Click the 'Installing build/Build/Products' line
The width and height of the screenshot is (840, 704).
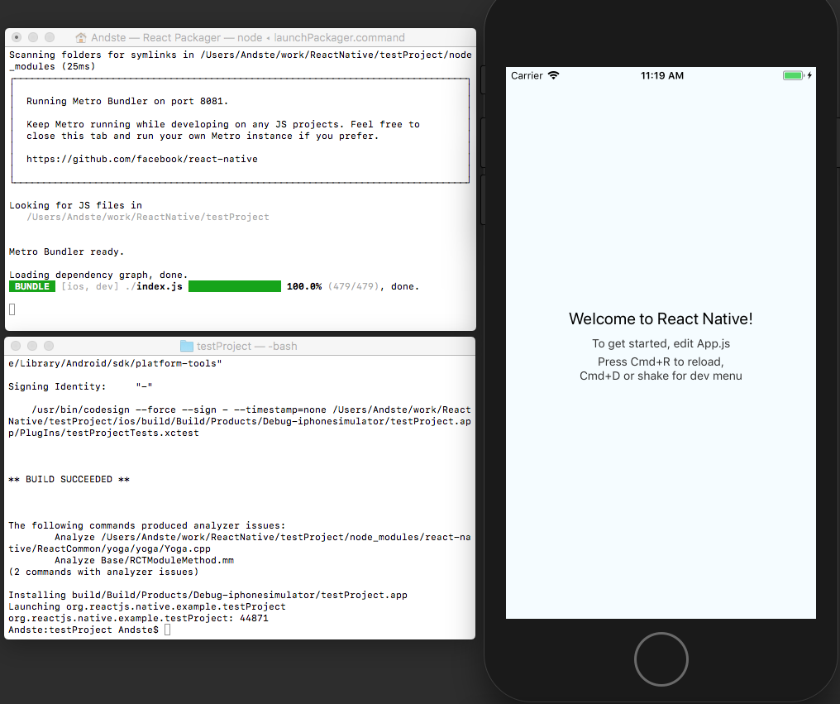coord(208,595)
